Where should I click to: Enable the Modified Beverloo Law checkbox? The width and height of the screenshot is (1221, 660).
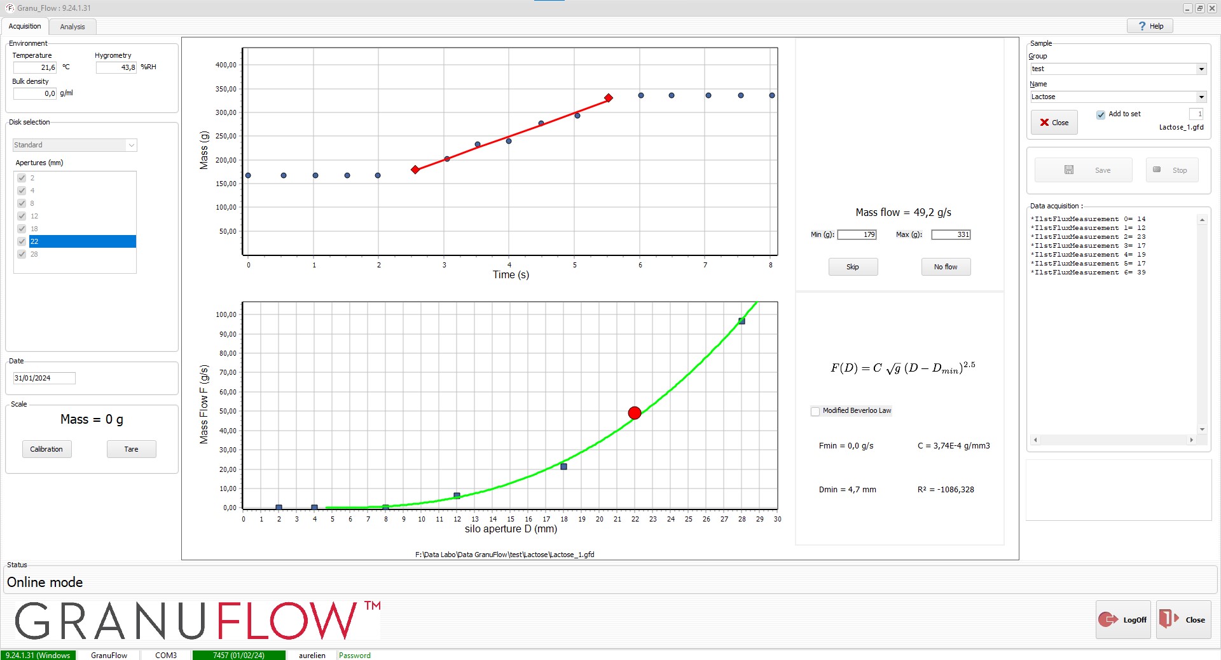pyautogui.click(x=815, y=411)
